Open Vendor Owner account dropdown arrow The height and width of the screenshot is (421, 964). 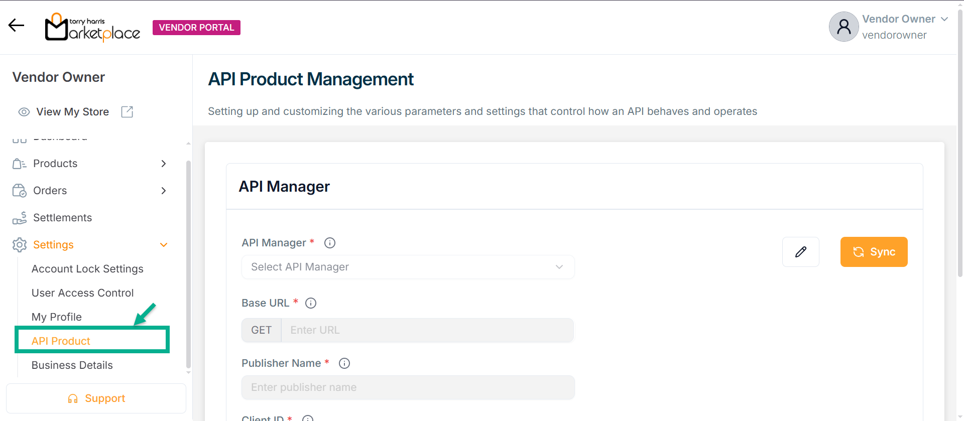(x=944, y=19)
